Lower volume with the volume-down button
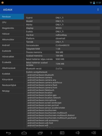The width and height of the screenshot is (102, 136). point(78,133)
